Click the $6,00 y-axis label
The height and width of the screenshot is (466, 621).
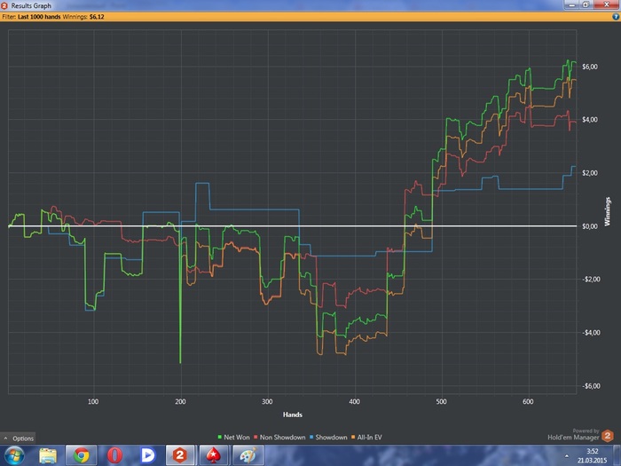pos(590,67)
